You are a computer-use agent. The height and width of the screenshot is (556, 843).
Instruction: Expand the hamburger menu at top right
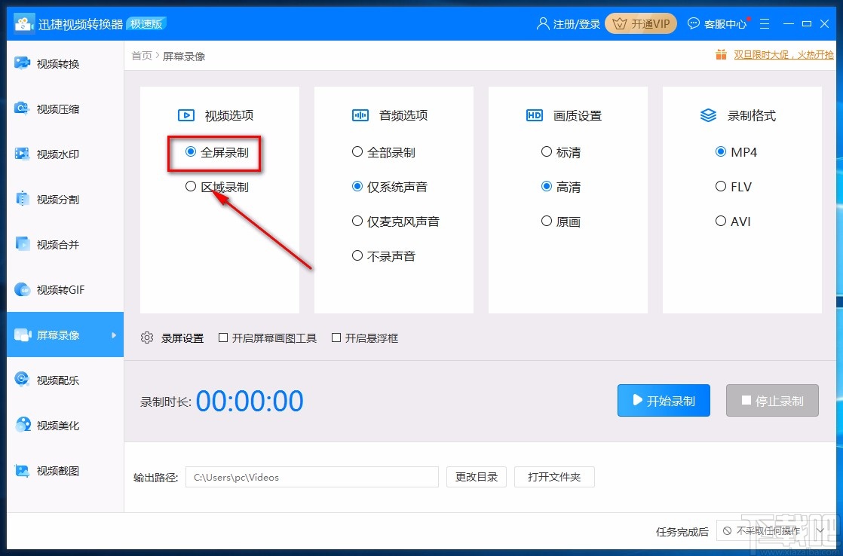(765, 23)
